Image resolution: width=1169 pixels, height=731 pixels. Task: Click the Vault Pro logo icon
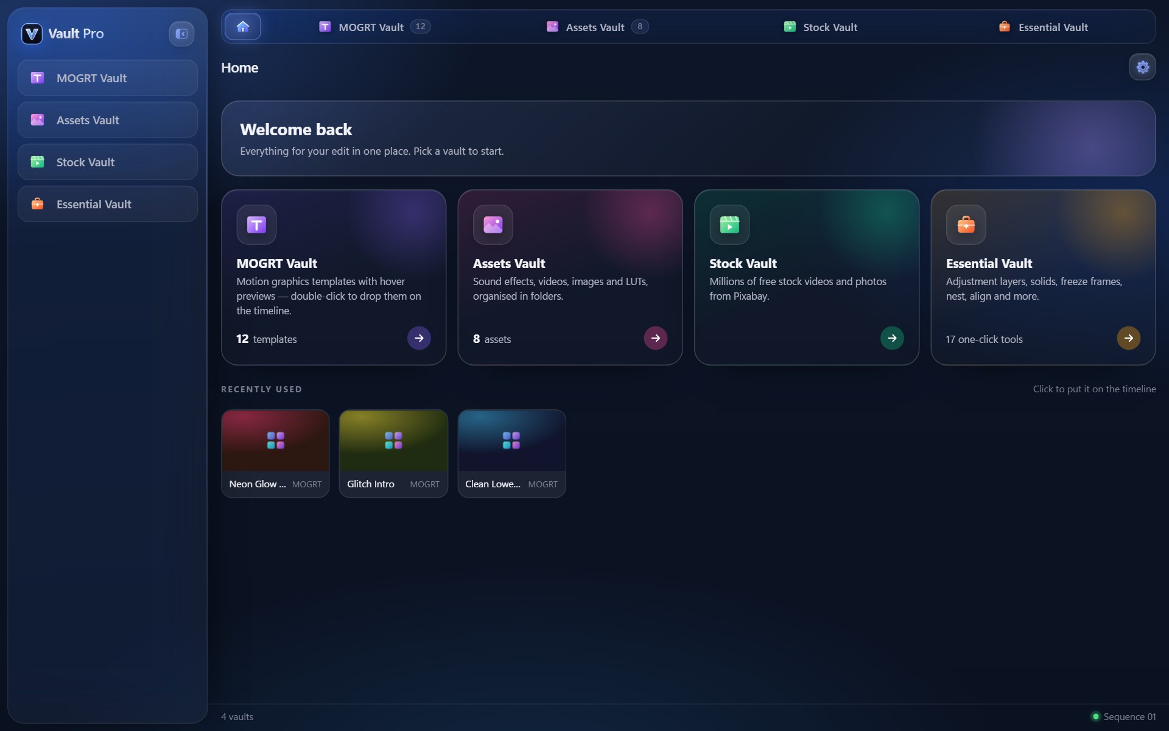click(x=32, y=34)
